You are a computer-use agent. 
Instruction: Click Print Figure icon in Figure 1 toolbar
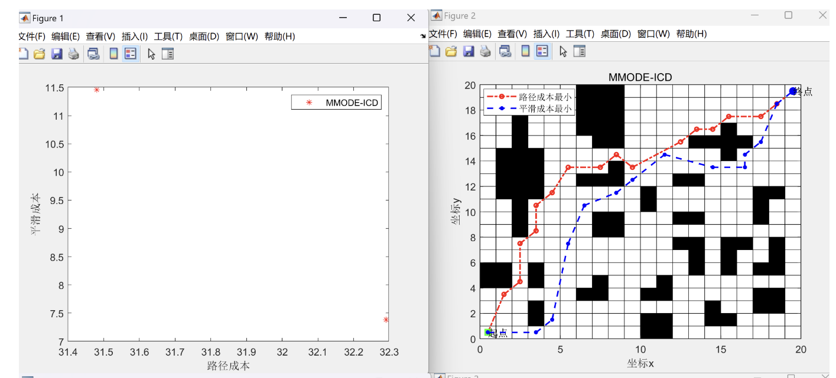[x=73, y=54]
